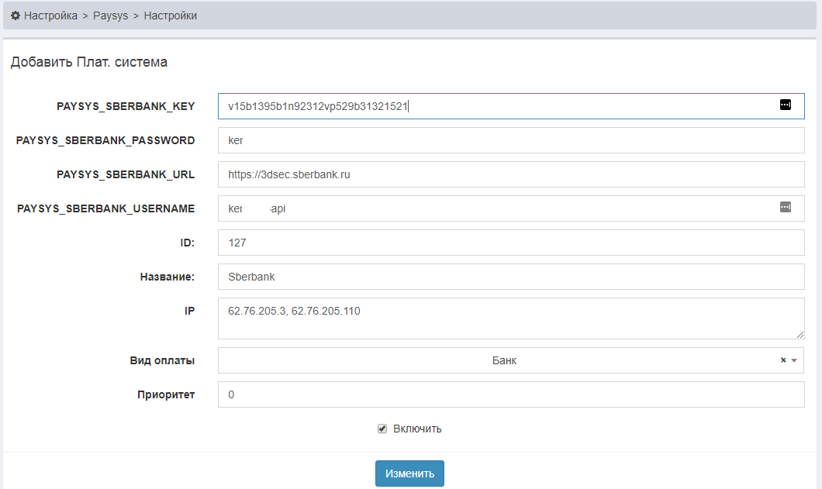Open the Вид оплаты combo box showing Банк

coord(504,360)
